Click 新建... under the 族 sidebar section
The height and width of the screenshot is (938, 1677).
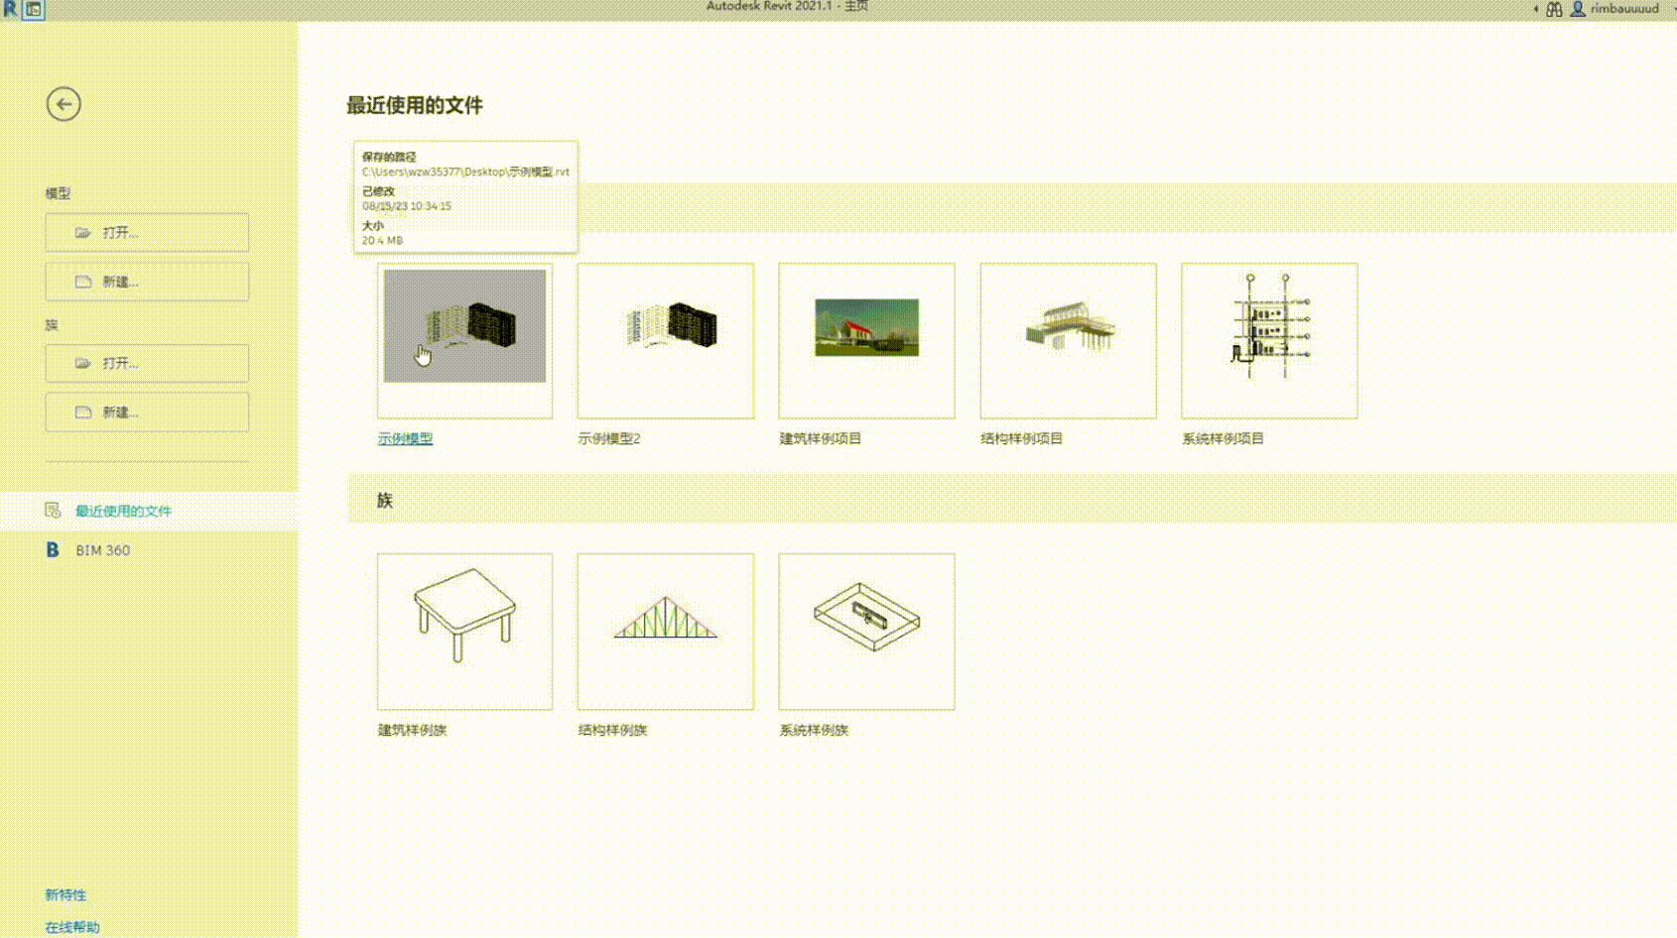[x=147, y=412]
